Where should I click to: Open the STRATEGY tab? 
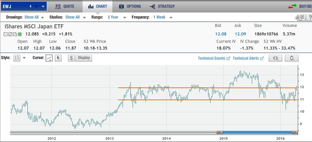[162, 6]
